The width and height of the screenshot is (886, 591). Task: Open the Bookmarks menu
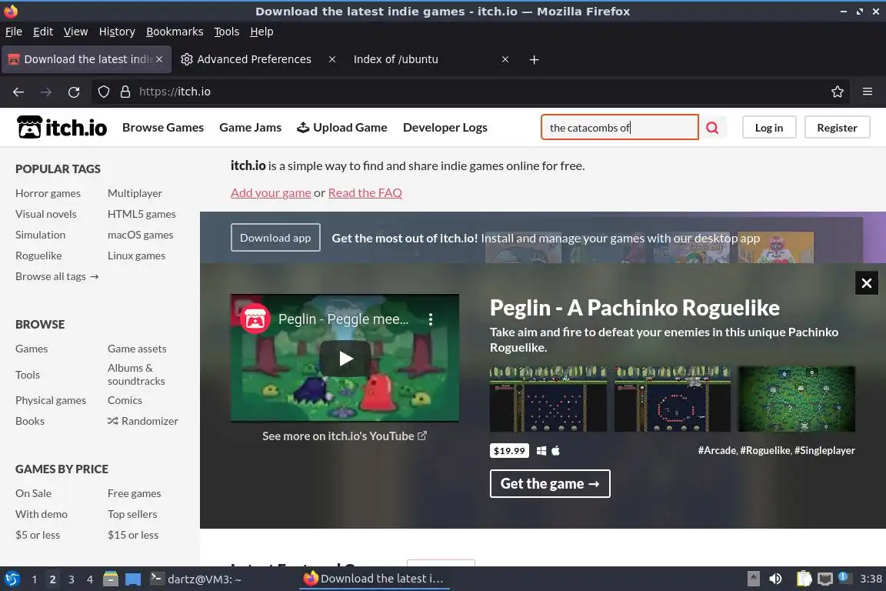click(x=175, y=32)
